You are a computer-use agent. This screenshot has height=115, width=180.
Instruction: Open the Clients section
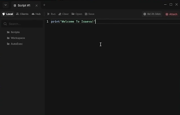22,14
